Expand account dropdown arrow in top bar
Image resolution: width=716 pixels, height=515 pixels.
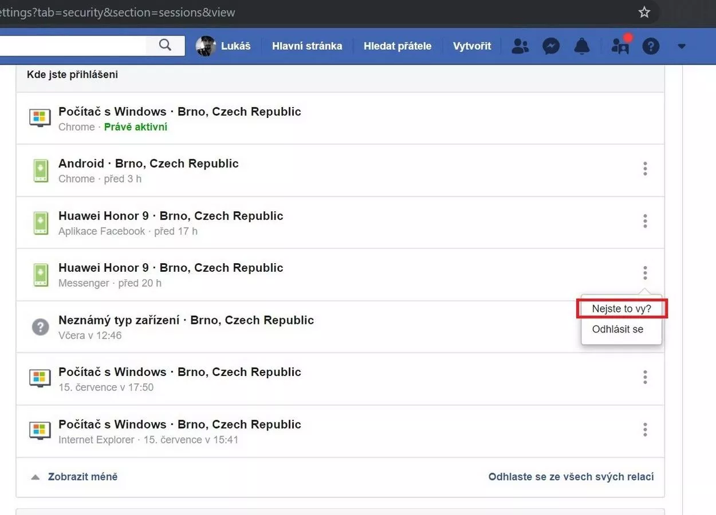tap(681, 46)
